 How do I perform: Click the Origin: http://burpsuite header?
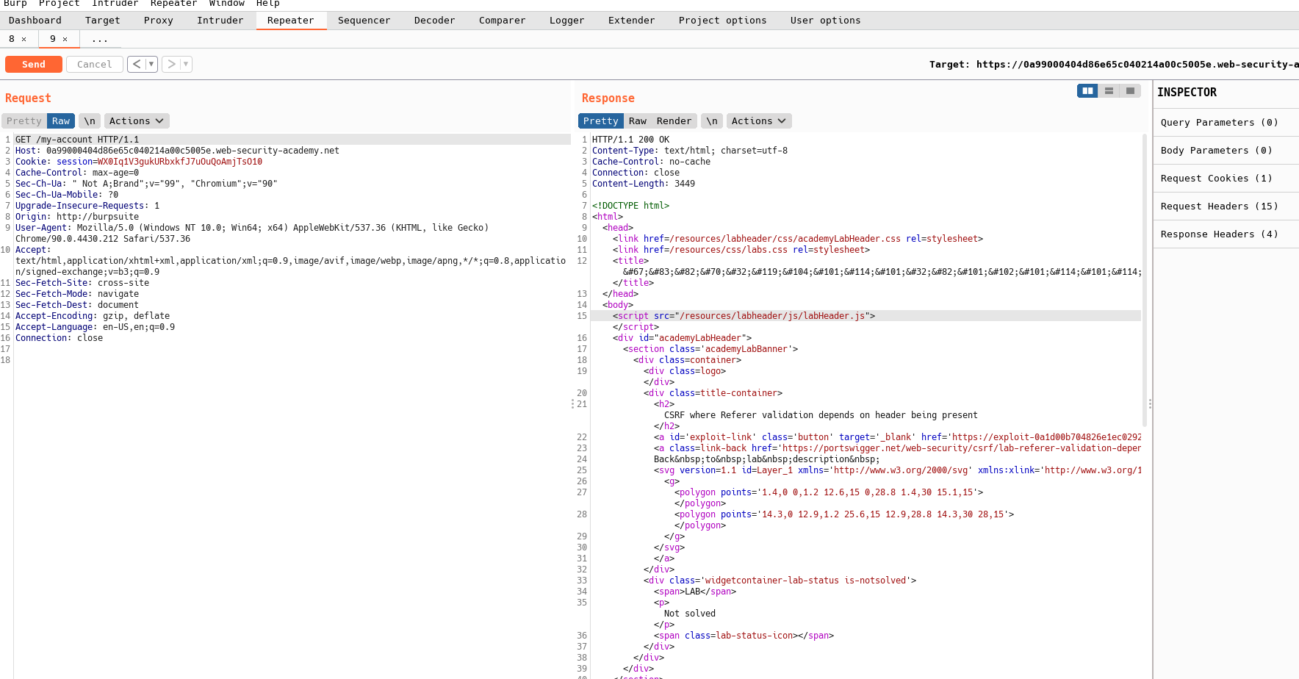pyautogui.click(x=77, y=217)
